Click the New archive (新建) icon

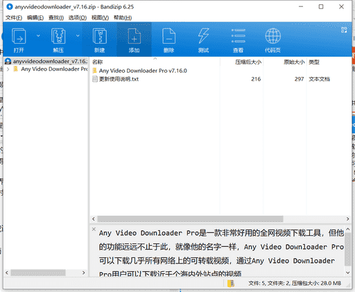point(100,36)
